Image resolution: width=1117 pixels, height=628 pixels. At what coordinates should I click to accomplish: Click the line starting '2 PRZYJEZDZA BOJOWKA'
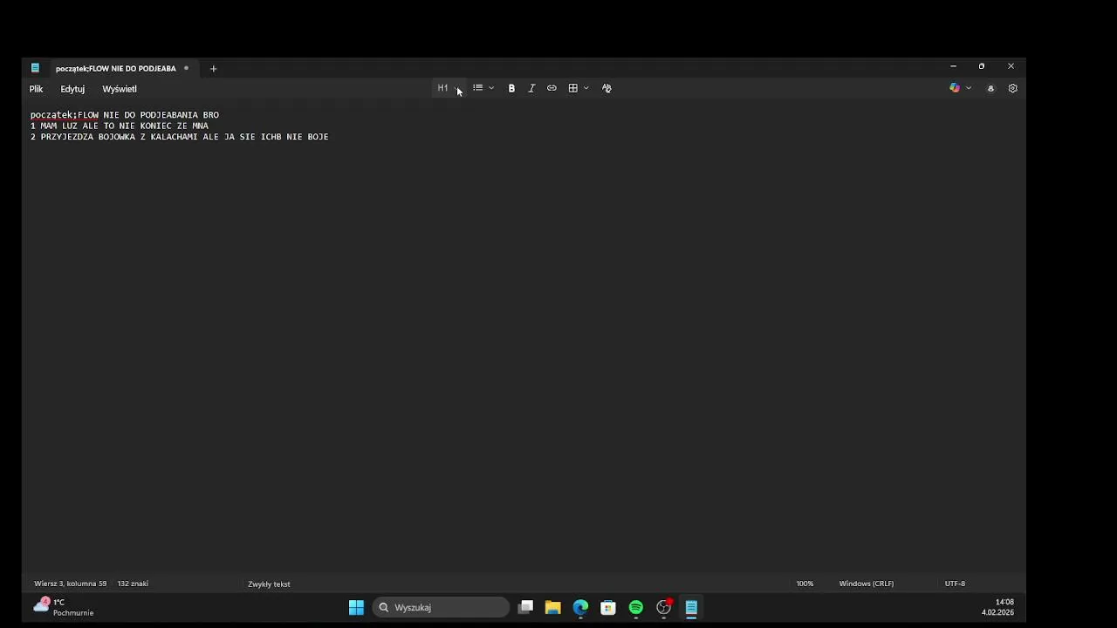[180, 137]
